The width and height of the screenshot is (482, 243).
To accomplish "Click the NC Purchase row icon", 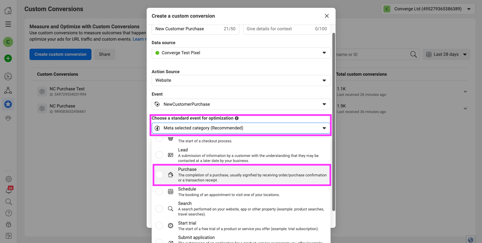I will (x=42, y=109).
